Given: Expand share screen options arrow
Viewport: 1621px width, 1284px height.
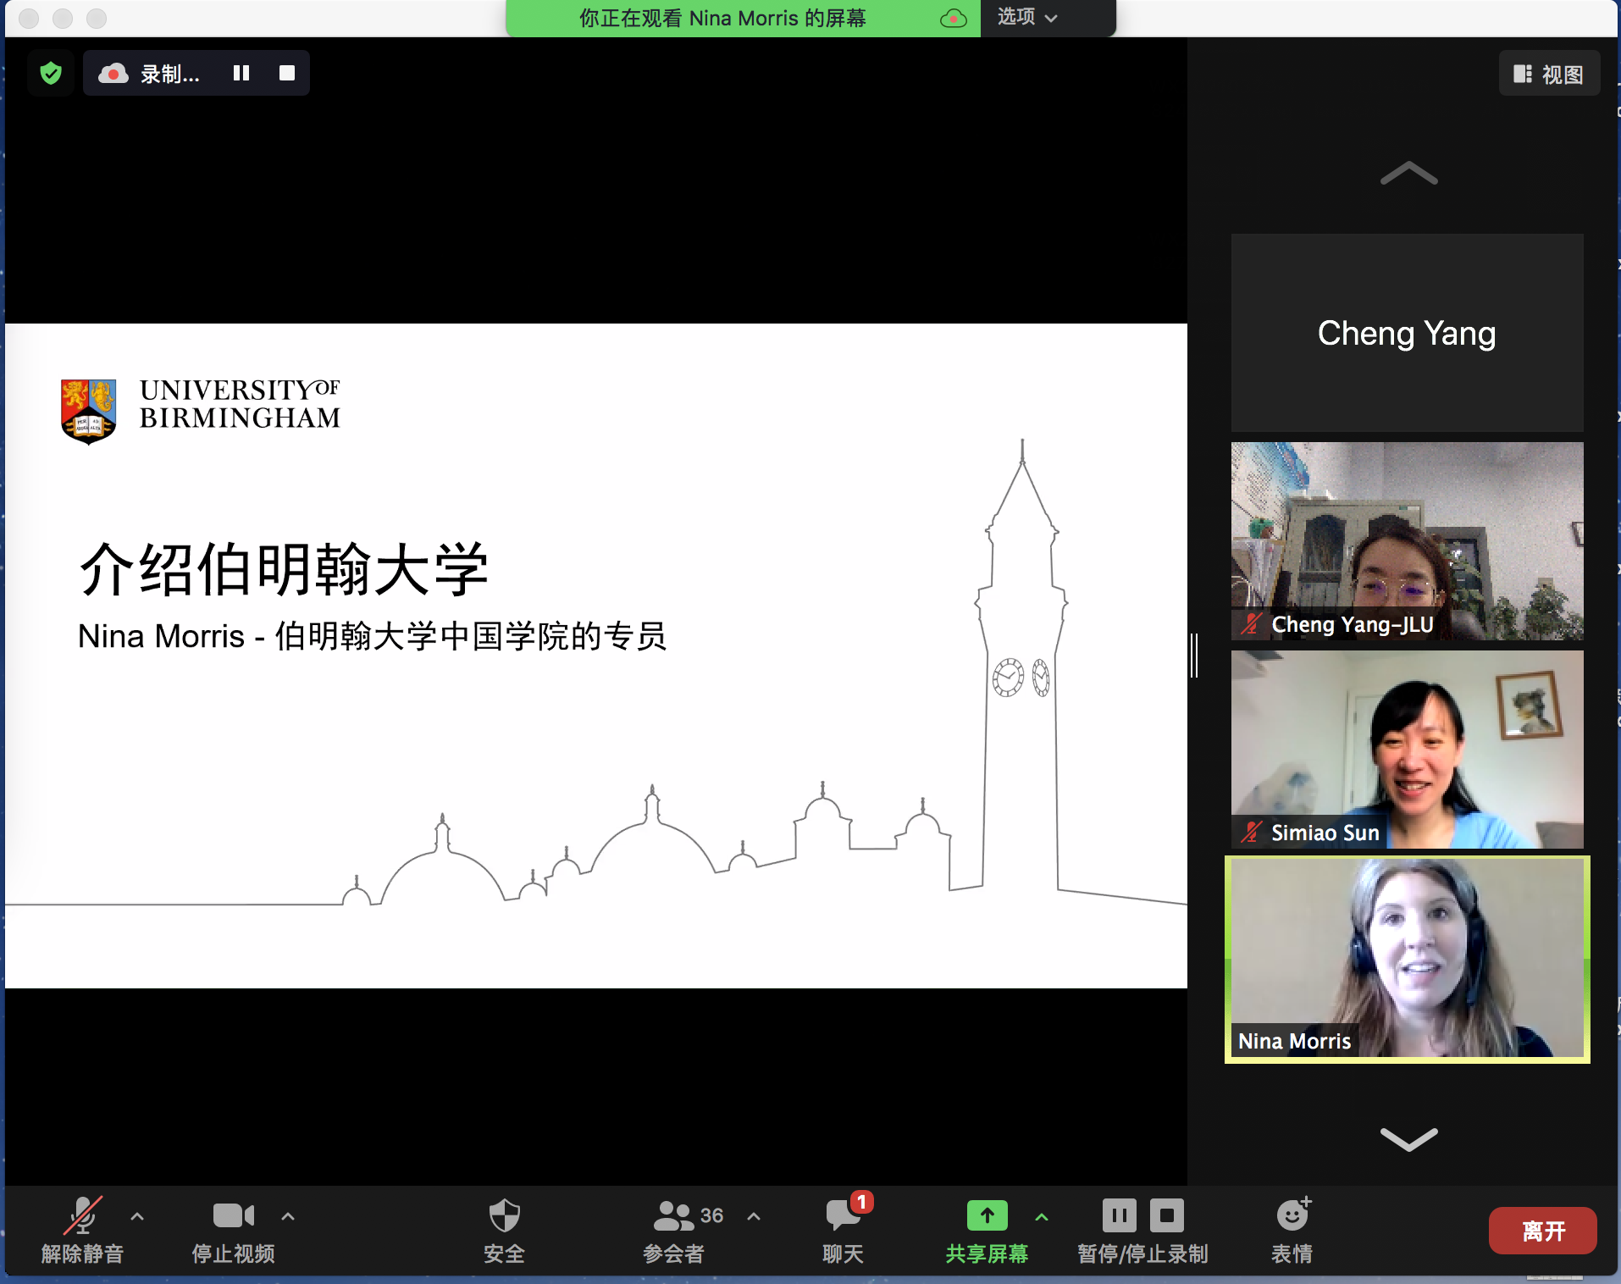Looking at the screenshot, I should (x=1042, y=1216).
